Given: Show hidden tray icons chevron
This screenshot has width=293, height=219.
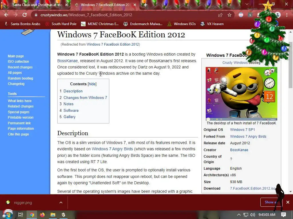Looking at the screenshot, I should [x=239, y=215].
